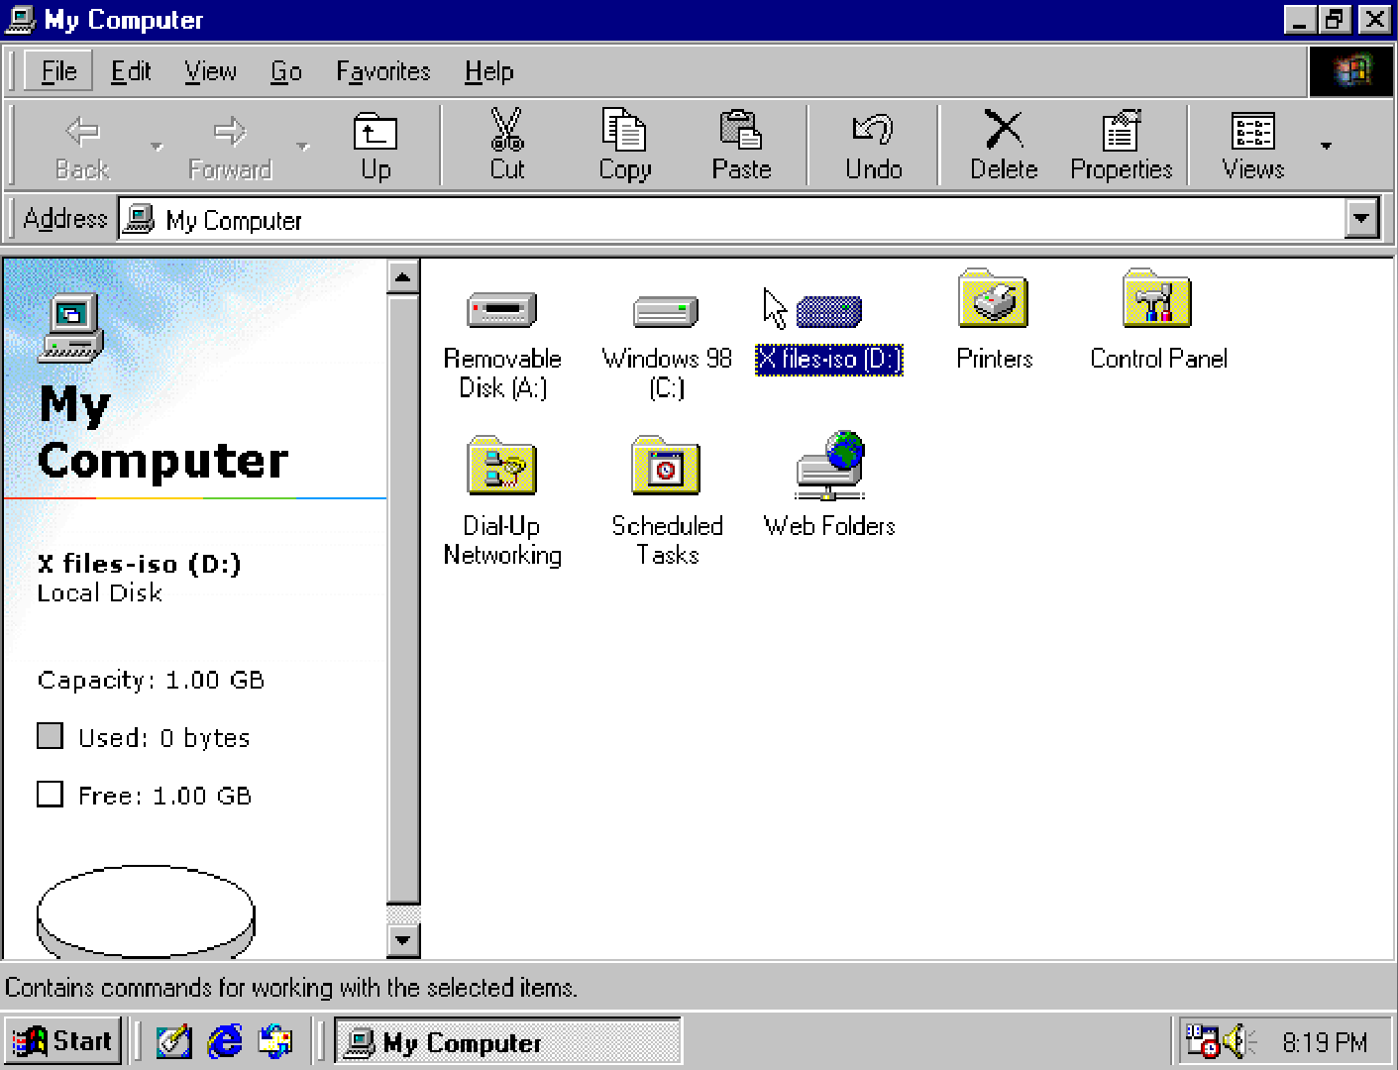
Task: Click the 'Free: 1.00 GB' text
Action: (x=164, y=796)
